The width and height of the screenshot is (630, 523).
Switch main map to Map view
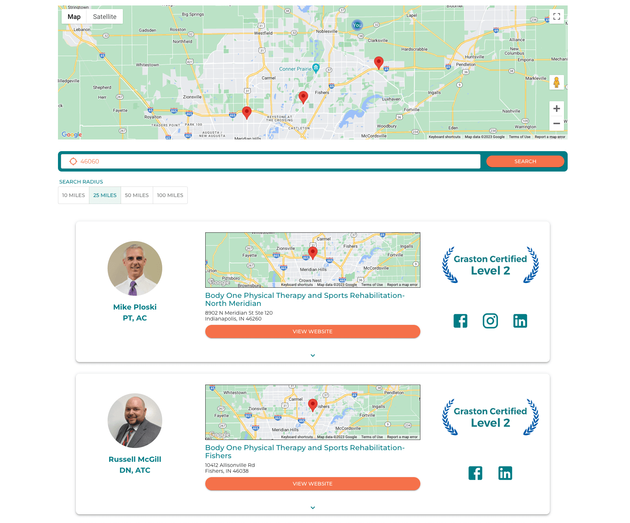(x=74, y=17)
